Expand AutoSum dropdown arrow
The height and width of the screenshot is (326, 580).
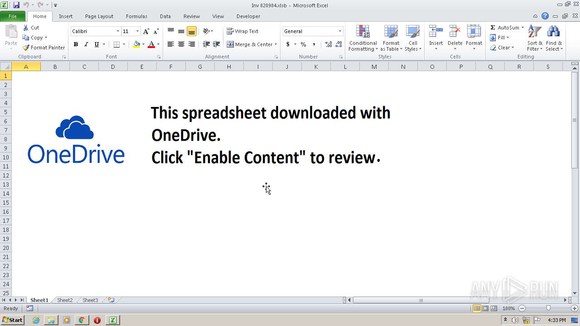(522, 28)
